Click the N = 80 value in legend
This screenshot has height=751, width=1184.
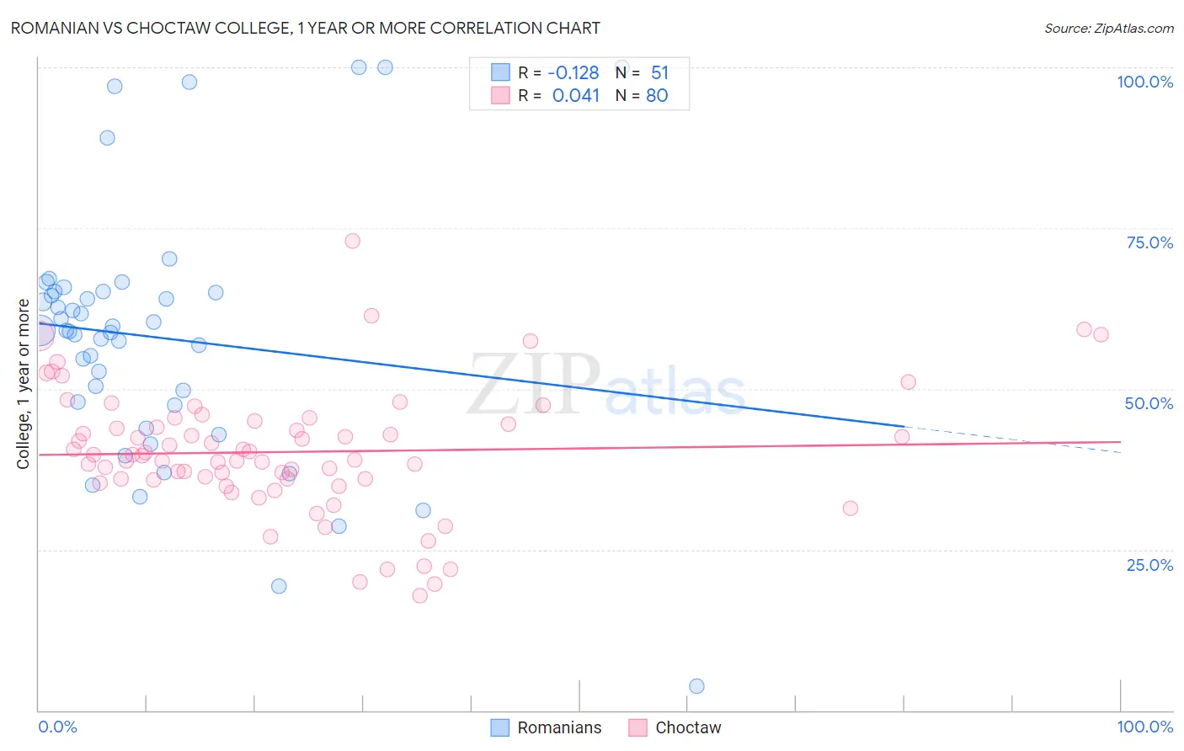642,95
